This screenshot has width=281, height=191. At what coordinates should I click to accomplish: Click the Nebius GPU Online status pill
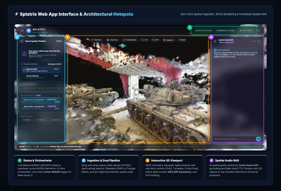pos(204,30)
